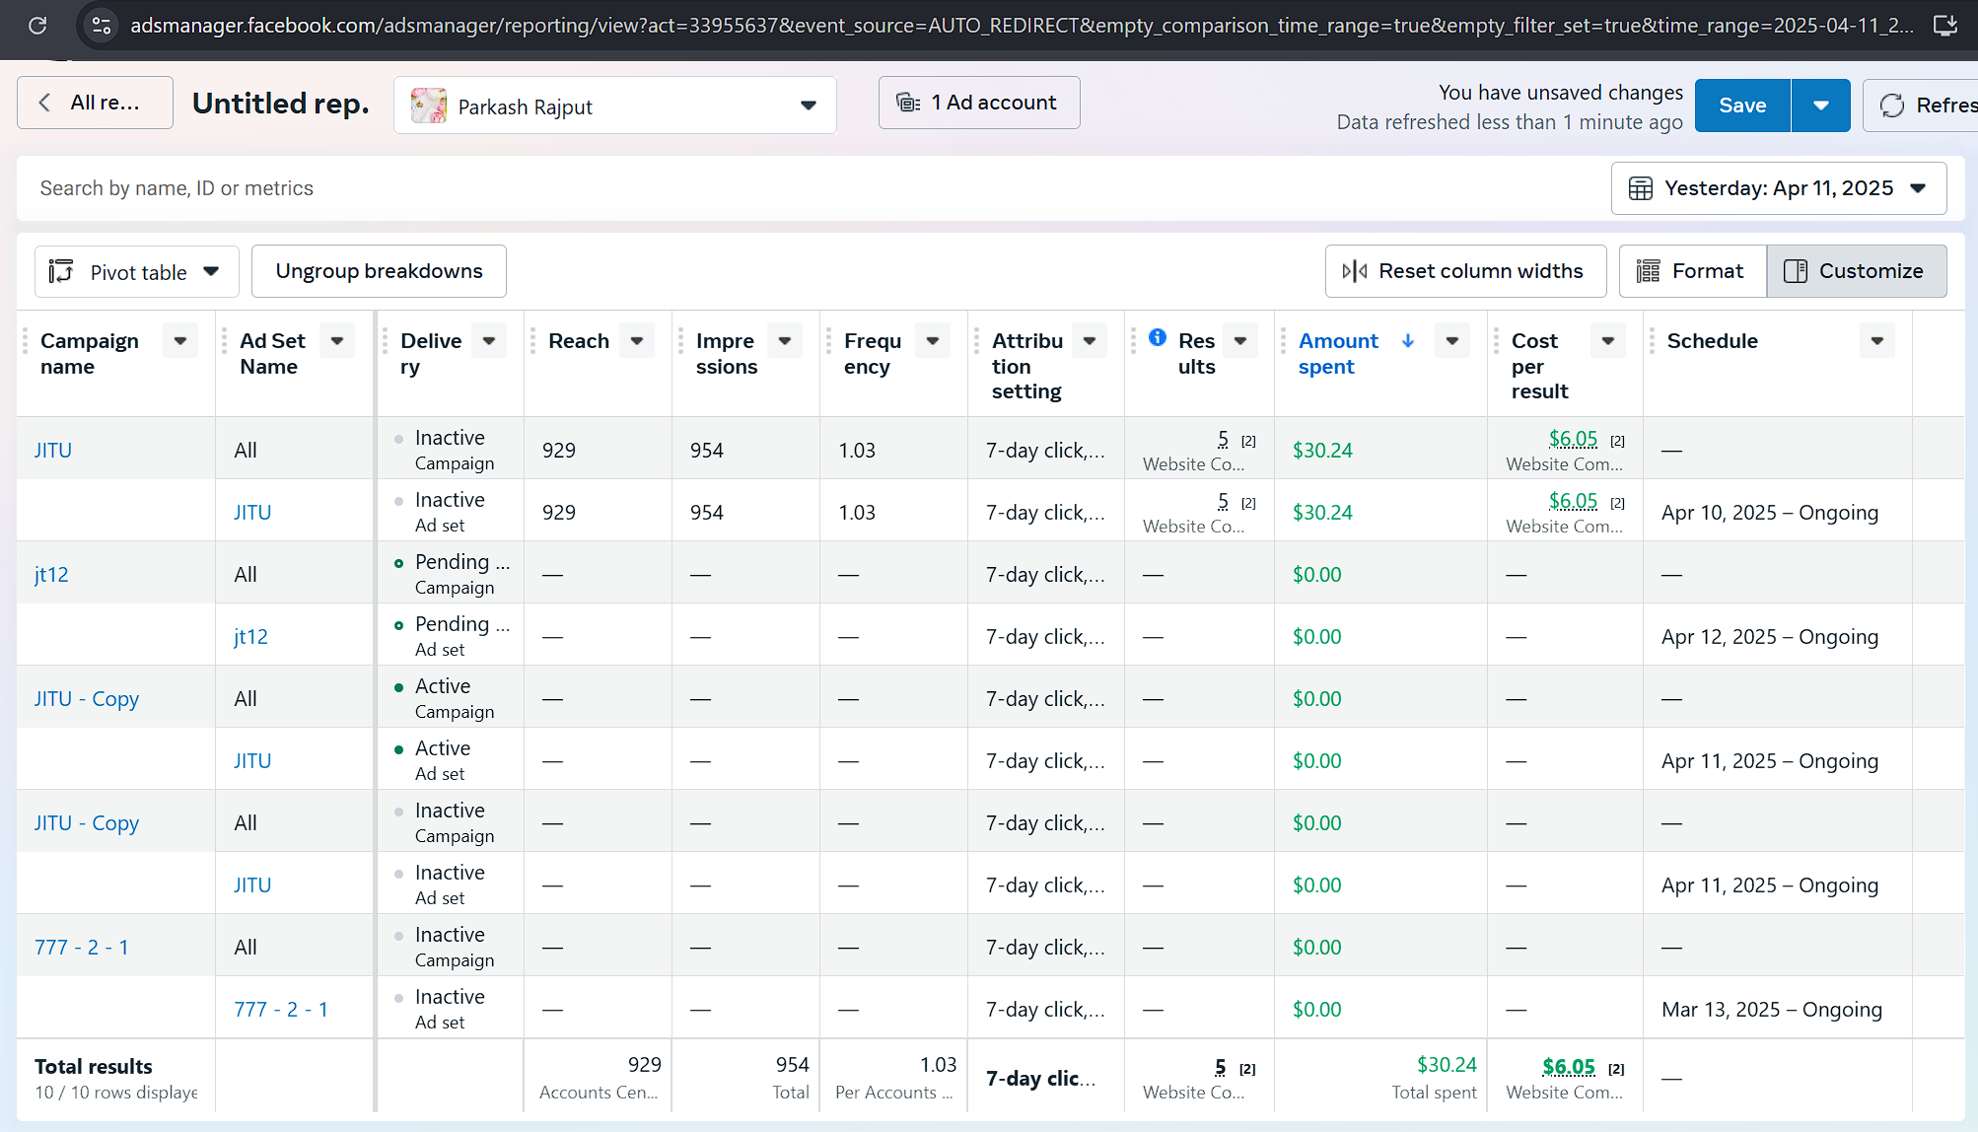Click the Refresh data icon
The height and width of the screenshot is (1132, 1978).
pyautogui.click(x=1892, y=106)
